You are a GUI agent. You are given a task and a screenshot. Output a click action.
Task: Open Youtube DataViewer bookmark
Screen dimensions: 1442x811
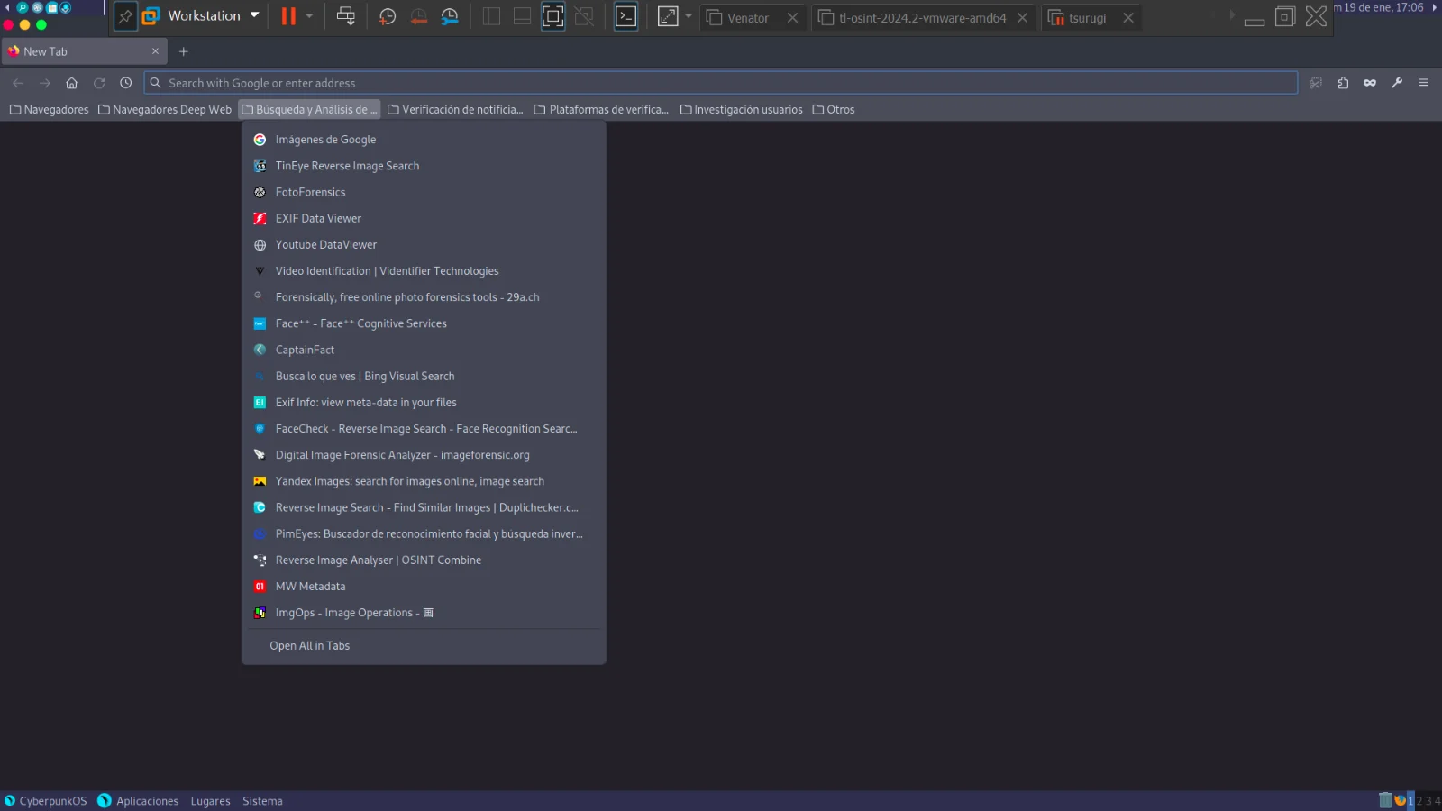tap(424, 245)
